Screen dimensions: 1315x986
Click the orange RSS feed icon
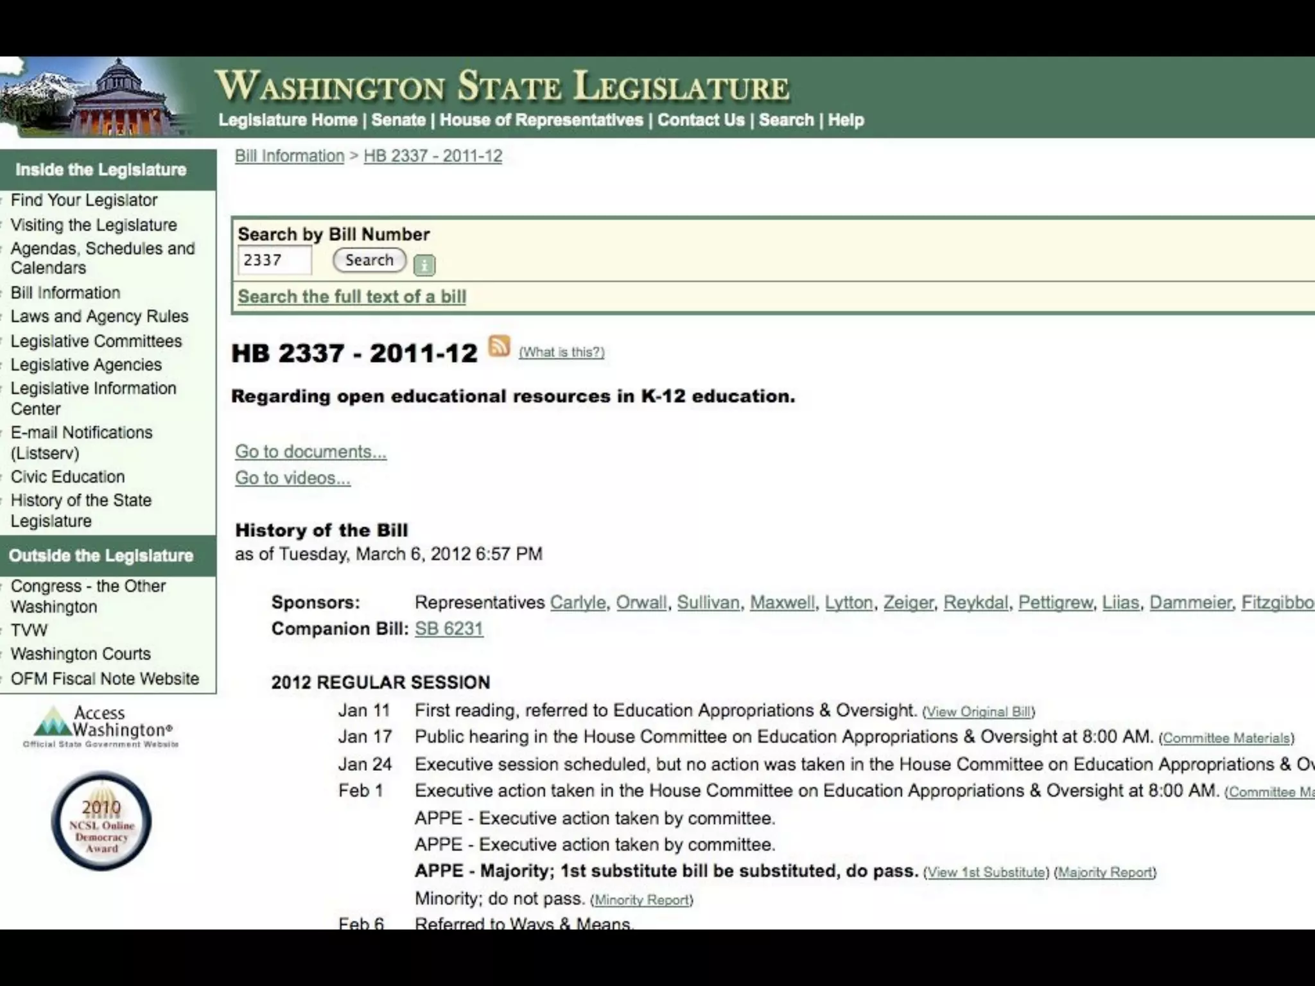point(499,346)
